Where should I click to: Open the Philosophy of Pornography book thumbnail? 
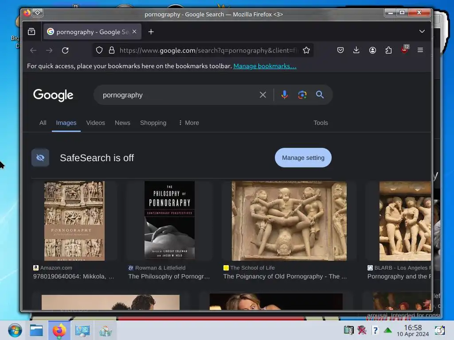point(169,220)
